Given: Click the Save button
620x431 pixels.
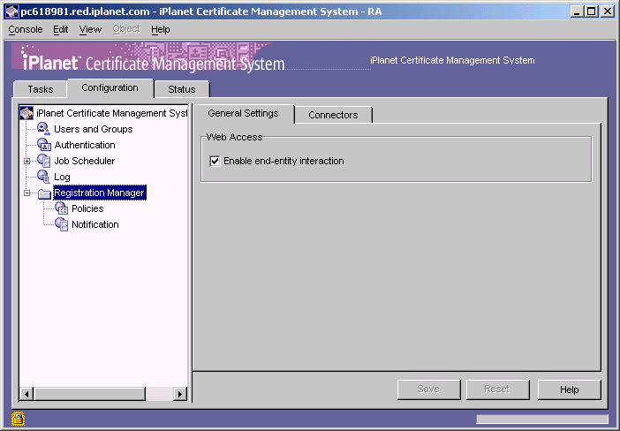Looking at the screenshot, I should click(428, 389).
